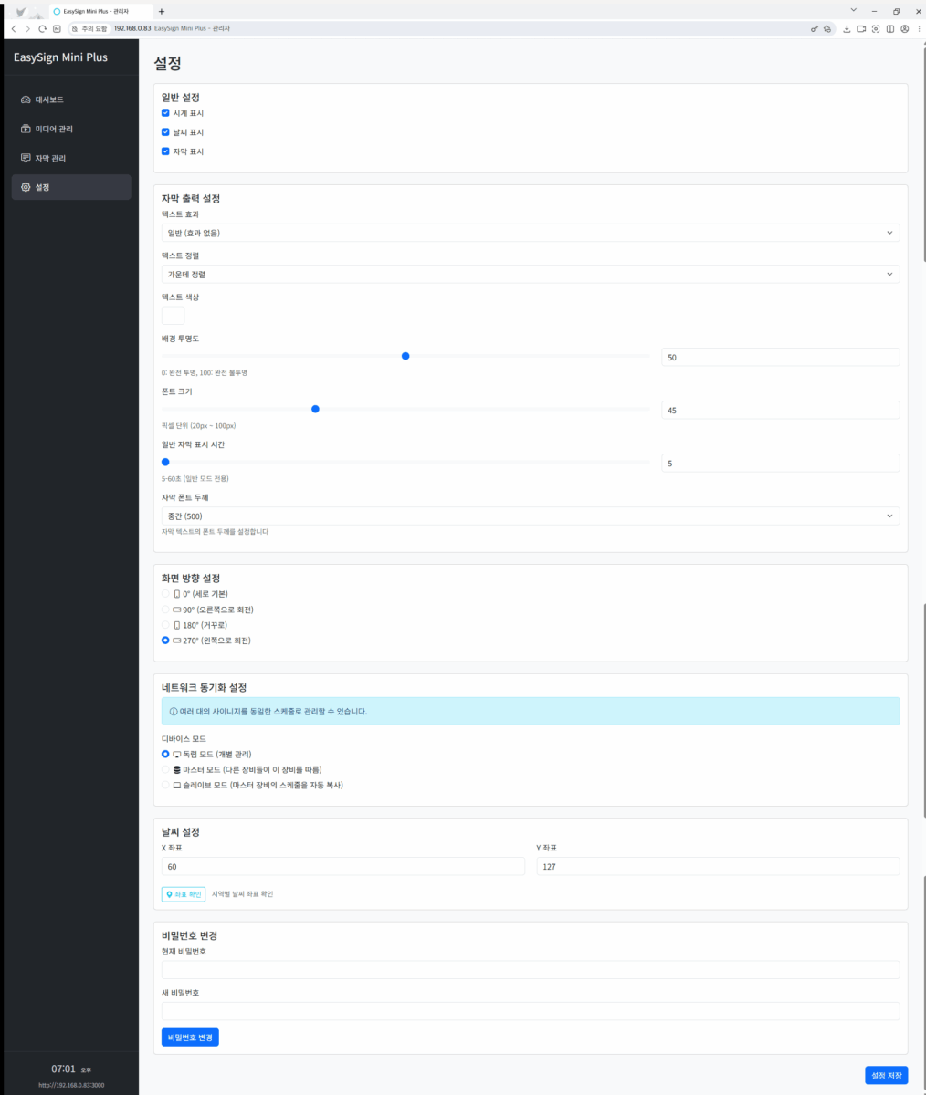Open the tab search chevron in the title bar

click(x=854, y=10)
